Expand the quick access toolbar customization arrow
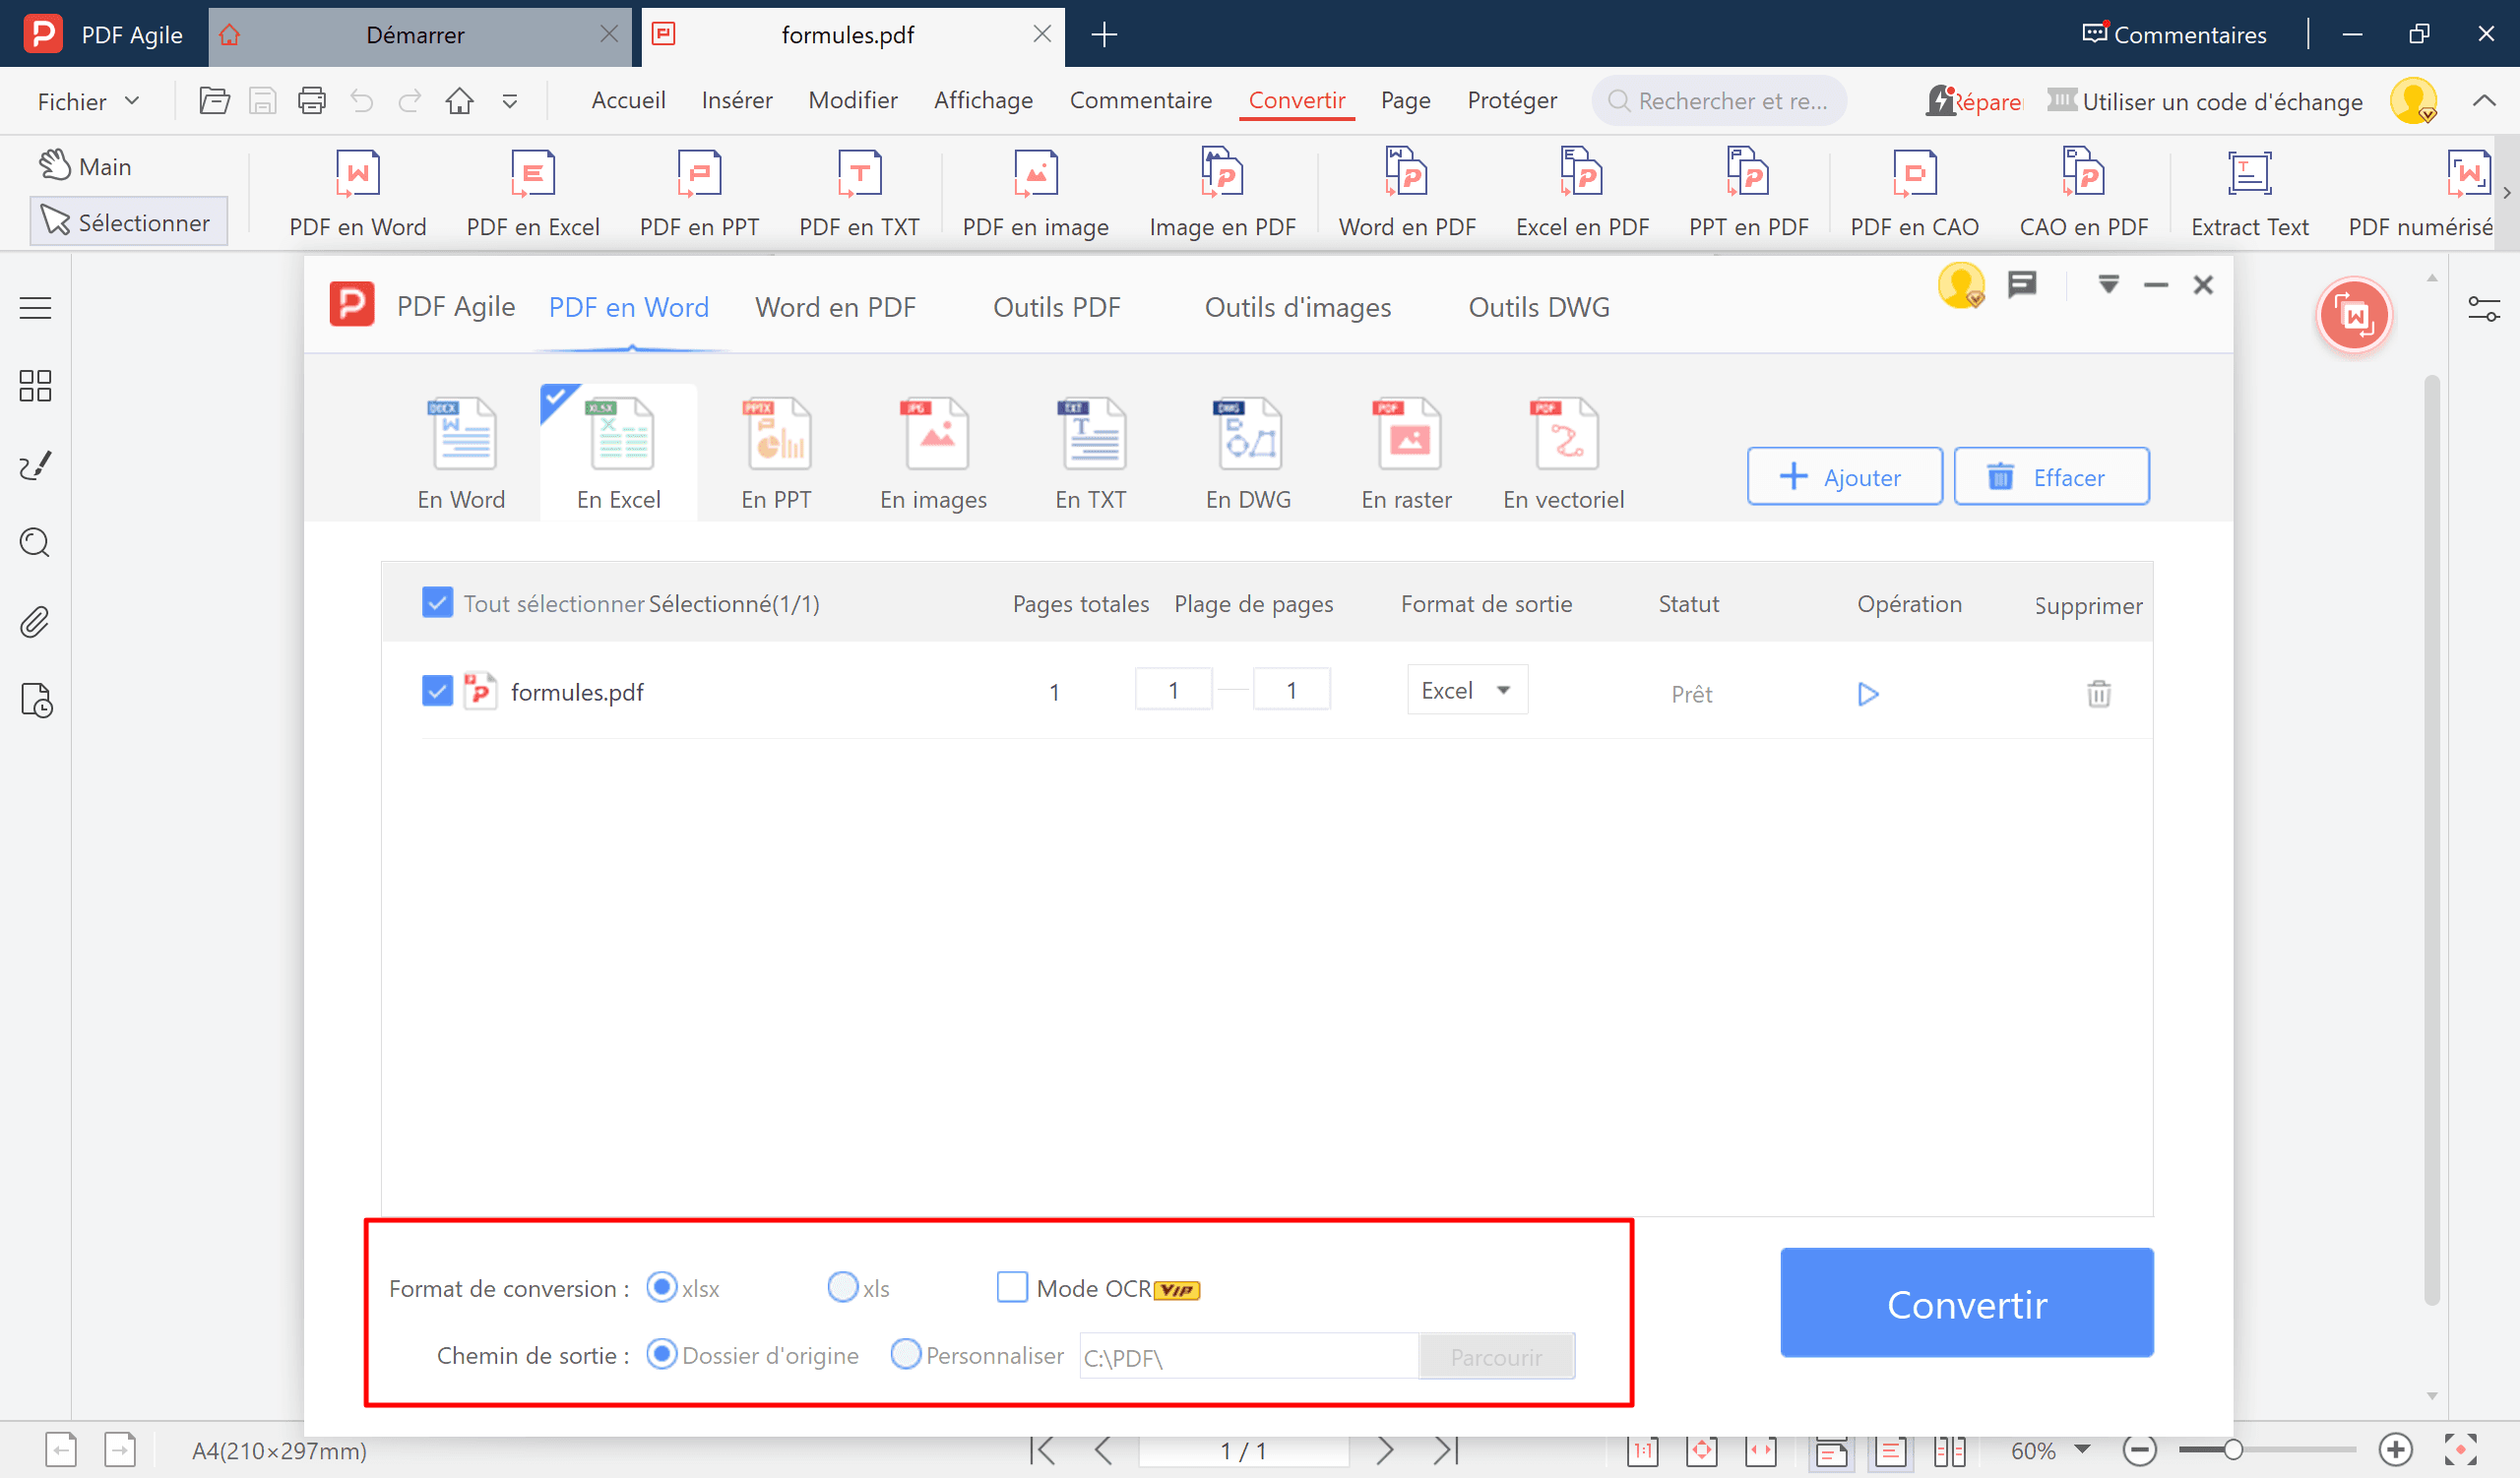This screenshot has height=1478, width=2520. pos(510,101)
